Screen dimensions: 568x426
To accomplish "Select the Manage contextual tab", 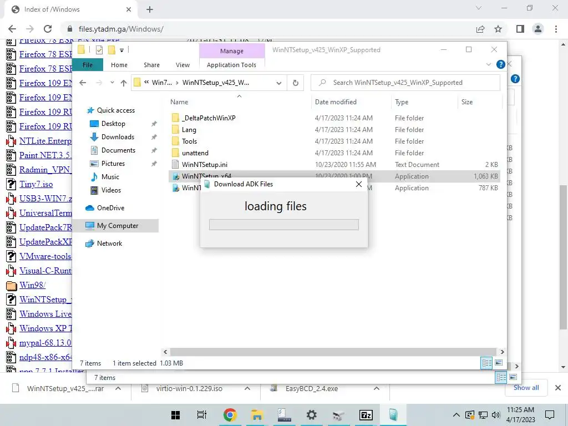I will click(232, 51).
